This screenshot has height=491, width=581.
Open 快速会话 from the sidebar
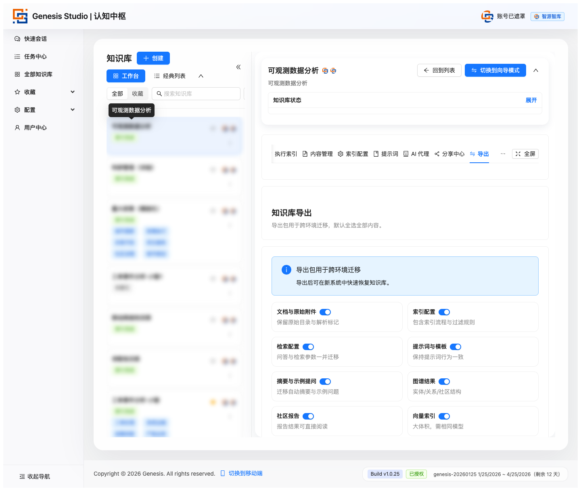35,39
